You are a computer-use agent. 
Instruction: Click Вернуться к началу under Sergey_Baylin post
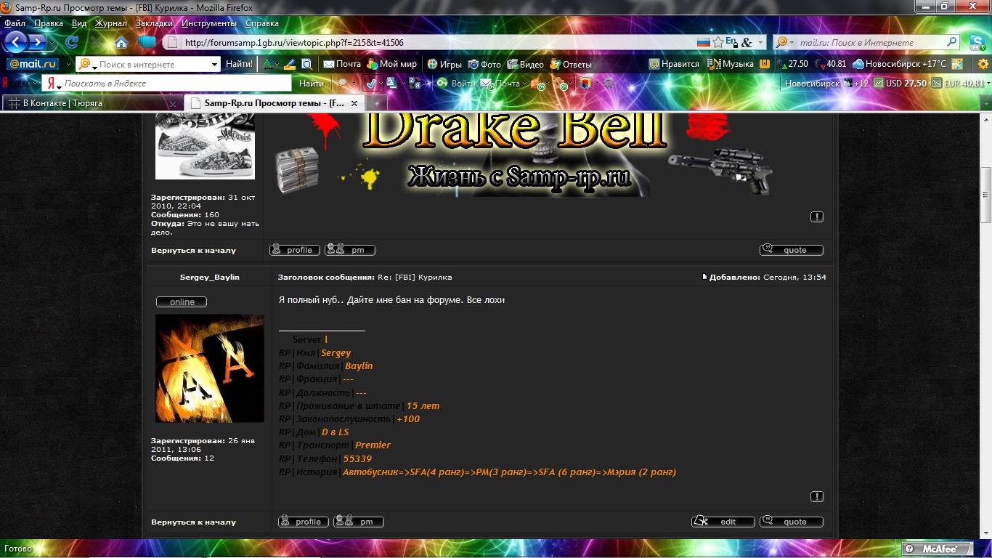pyautogui.click(x=193, y=522)
